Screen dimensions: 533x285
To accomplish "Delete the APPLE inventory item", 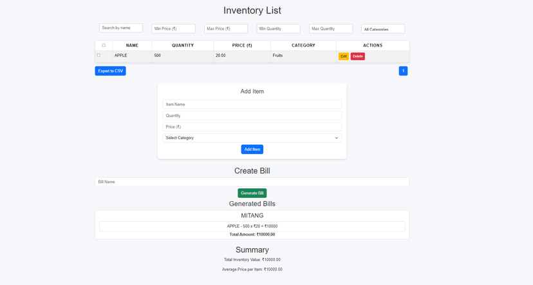I will (357, 56).
